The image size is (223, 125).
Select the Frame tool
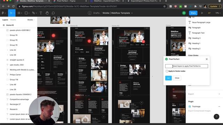(19, 13)
